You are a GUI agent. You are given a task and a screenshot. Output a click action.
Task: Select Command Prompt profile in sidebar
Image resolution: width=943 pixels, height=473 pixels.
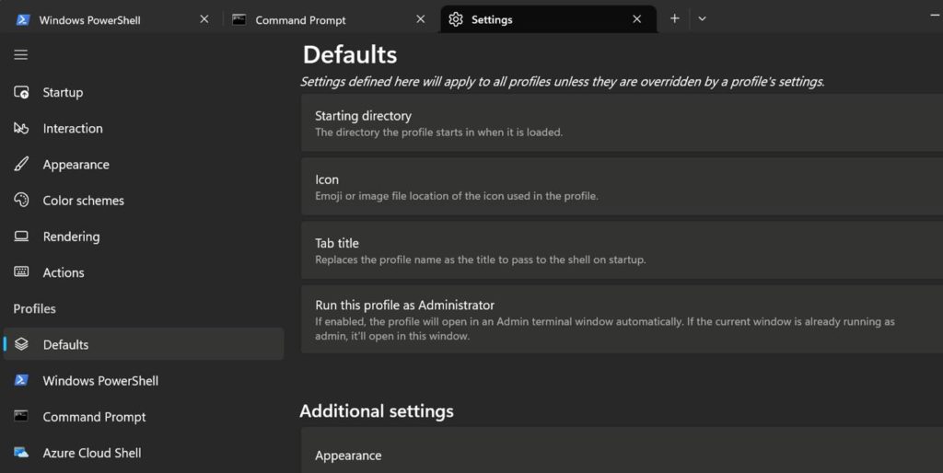point(94,417)
